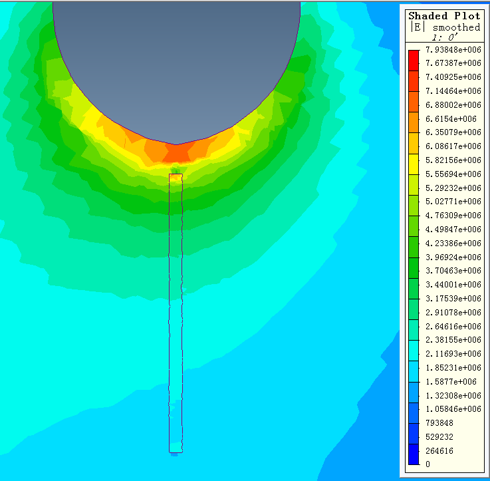Click the red band atop the color scale
The height and width of the screenshot is (481, 490).
pos(414,61)
